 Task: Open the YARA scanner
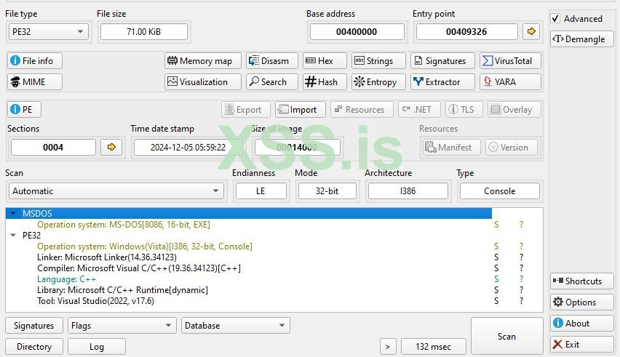[x=510, y=81]
